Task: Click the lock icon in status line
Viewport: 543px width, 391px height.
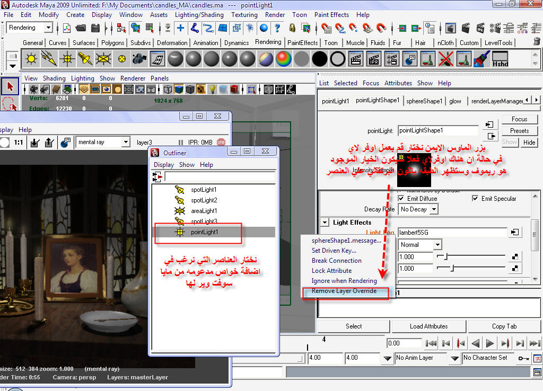Action: click(292, 28)
